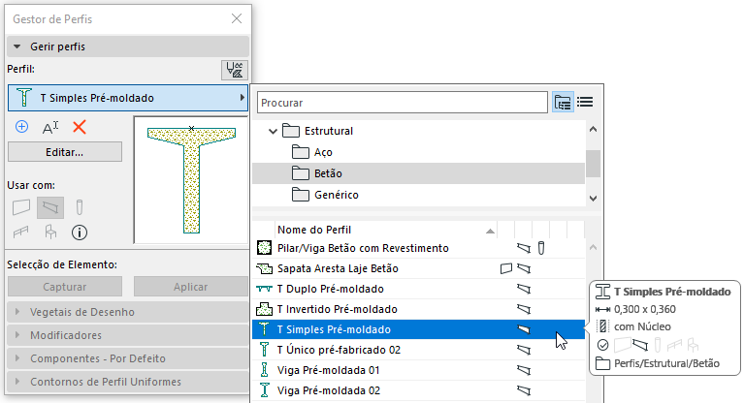Click the Procurar search field
The height and width of the screenshot is (403, 744).
[403, 103]
